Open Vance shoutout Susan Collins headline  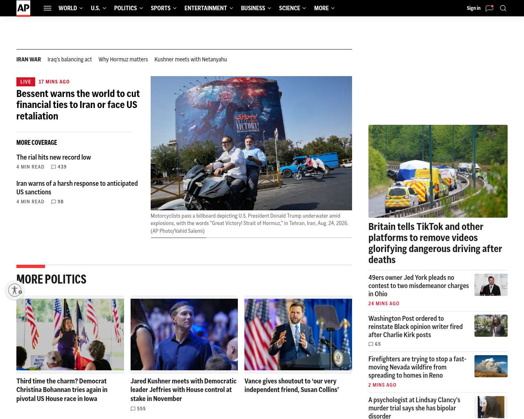pos(291,385)
